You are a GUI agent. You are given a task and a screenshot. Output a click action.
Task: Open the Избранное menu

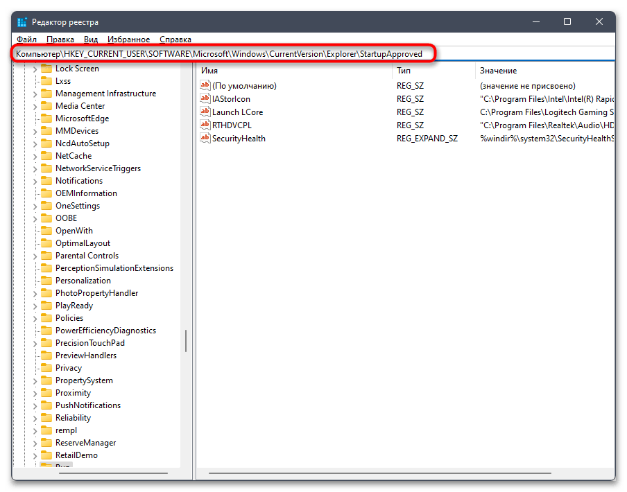pyautogui.click(x=128, y=39)
